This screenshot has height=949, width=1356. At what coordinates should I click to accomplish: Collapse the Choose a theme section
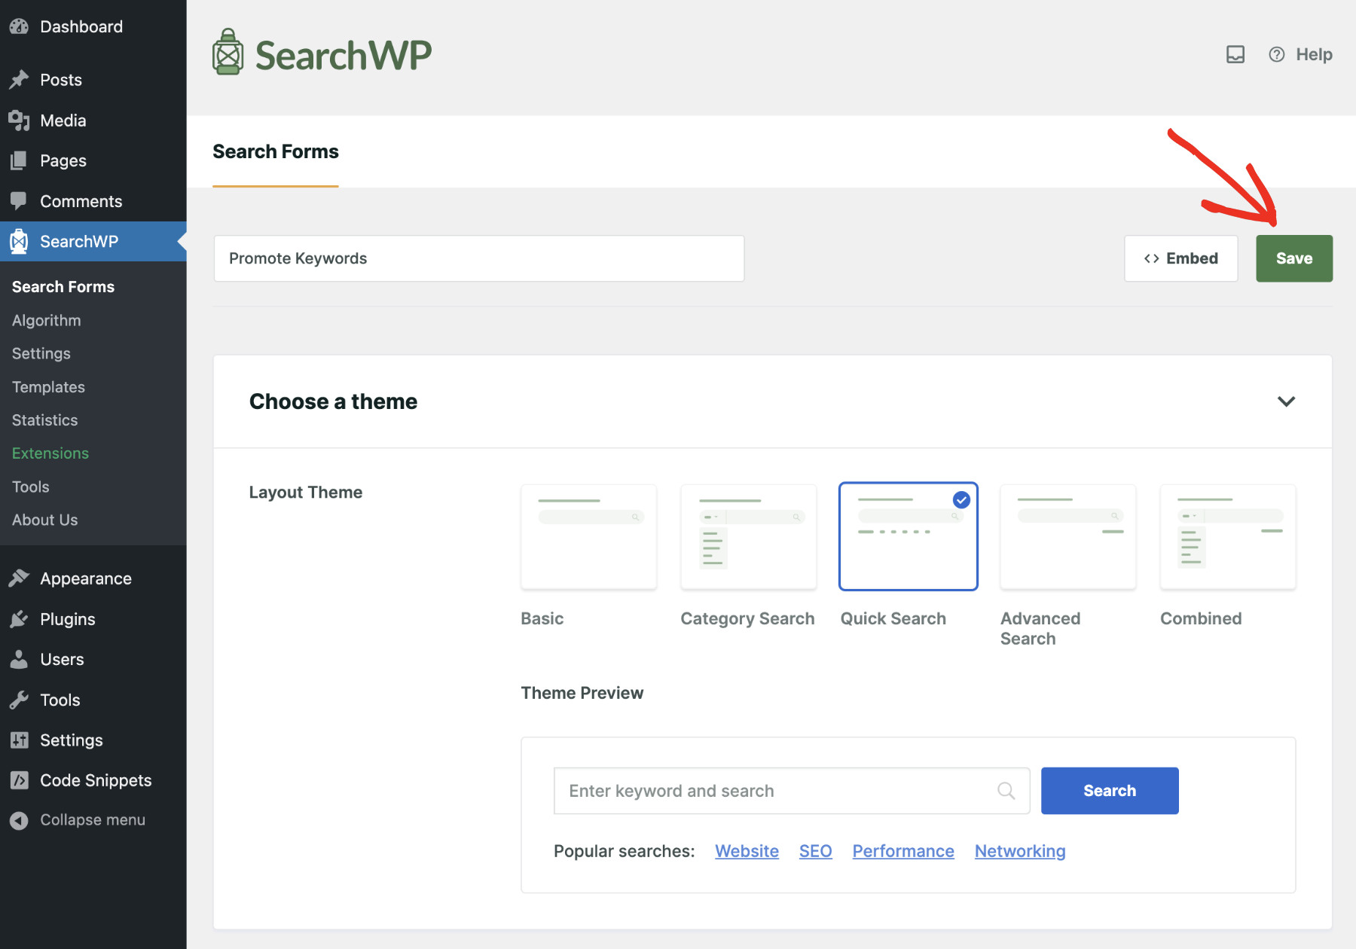[x=1287, y=401]
